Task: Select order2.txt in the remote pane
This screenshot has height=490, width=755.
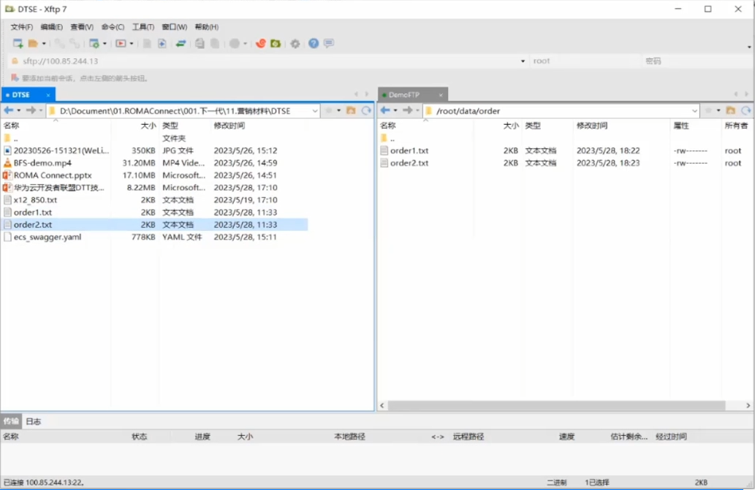Action: click(409, 163)
